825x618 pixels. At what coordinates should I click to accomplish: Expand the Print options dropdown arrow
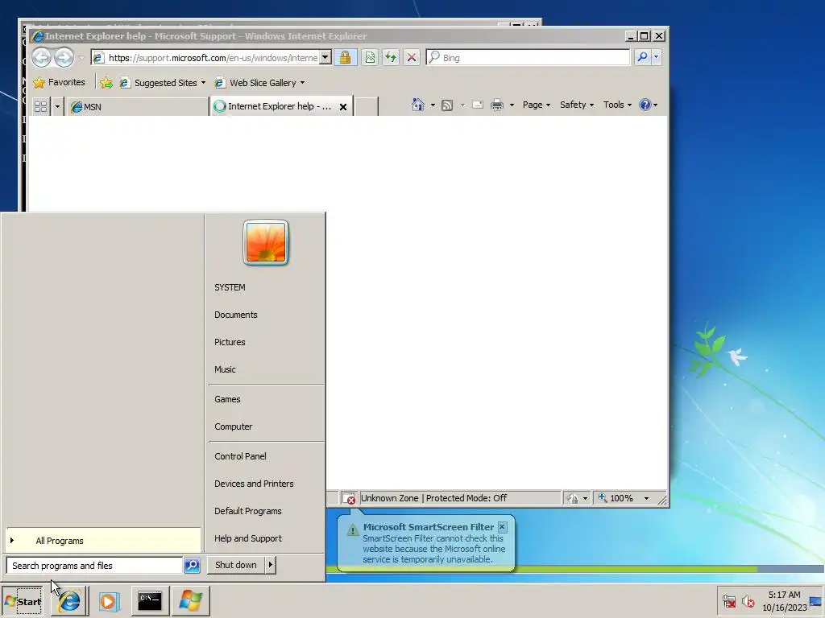click(512, 105)
